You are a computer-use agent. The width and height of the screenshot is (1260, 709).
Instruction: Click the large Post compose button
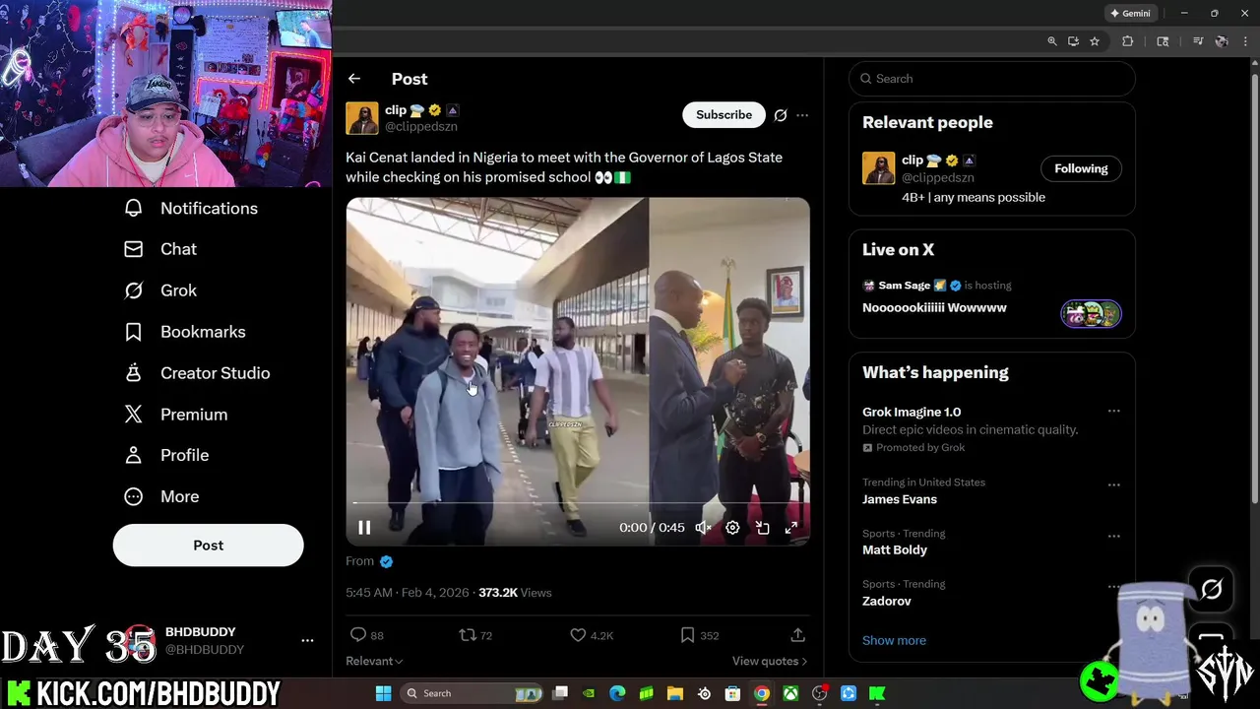(x=208, y=546)
